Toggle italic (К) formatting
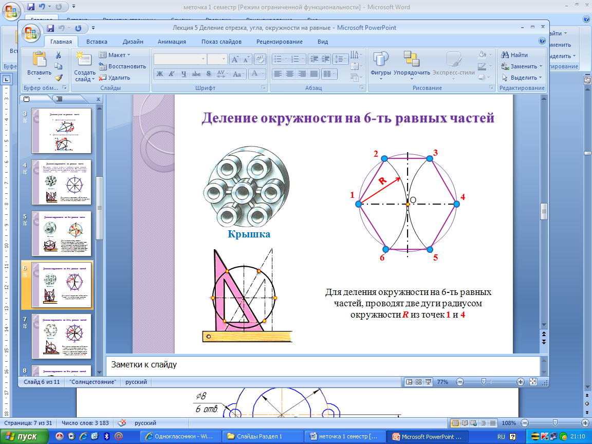This screenshot has height=444, width=592. pos(172,74)
